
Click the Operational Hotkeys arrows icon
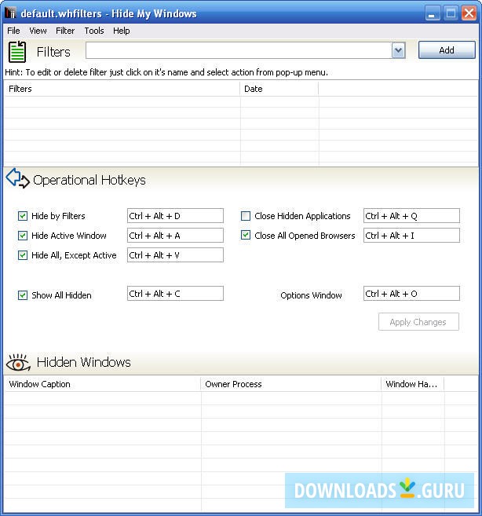pyautogui.click(x=18, y=178)
